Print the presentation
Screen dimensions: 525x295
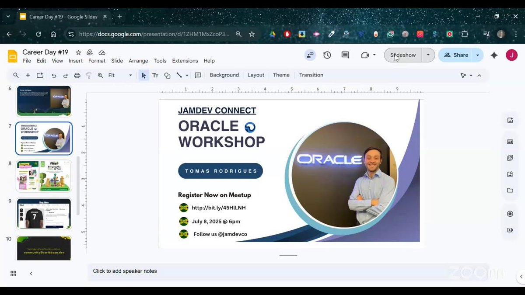77,75
